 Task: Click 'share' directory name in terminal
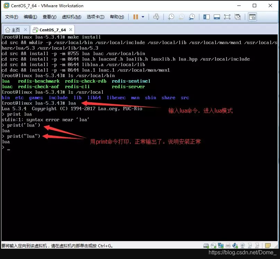point(168,98)
